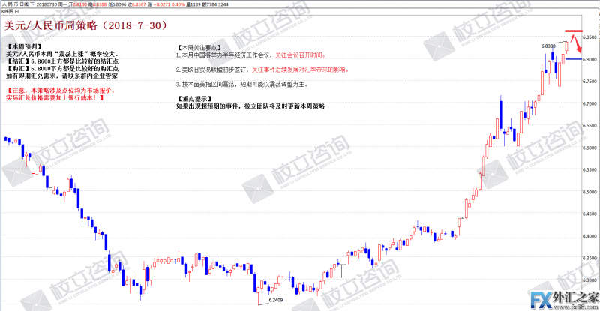Click the low price 6.8096 in header
Image resolution: width=600 pixels, height=311 pixels.
(119, 4)
